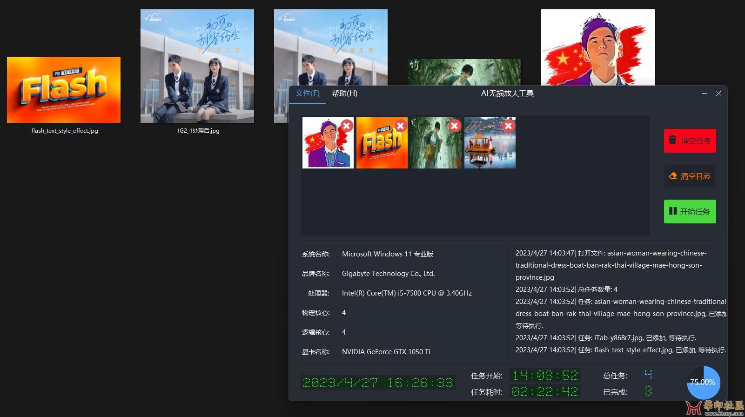Click the 已完成 label

615,392
